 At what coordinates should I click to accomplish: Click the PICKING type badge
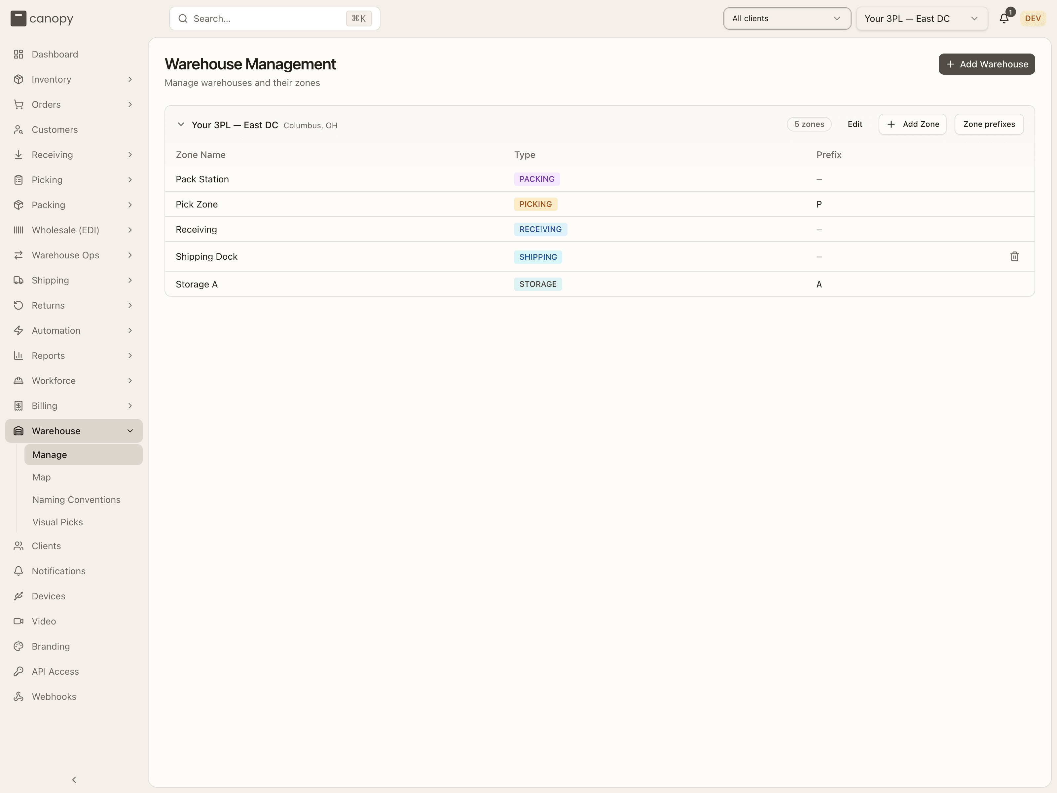coord(535,204)
